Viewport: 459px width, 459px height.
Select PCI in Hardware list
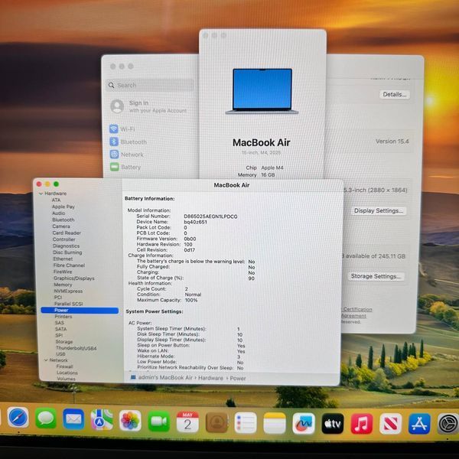(x=58, y=298)
